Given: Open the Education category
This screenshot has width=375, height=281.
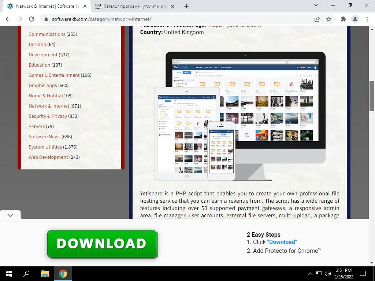Looking at the screenshot, I should coord(40,65).
